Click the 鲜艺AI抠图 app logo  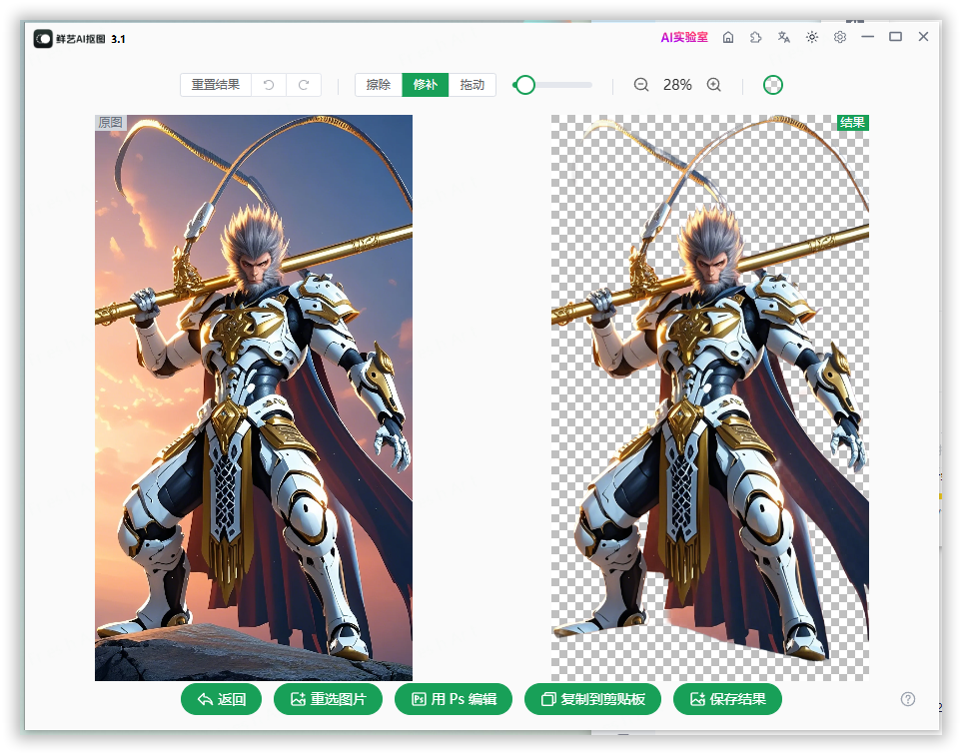(x=43, y=39)
